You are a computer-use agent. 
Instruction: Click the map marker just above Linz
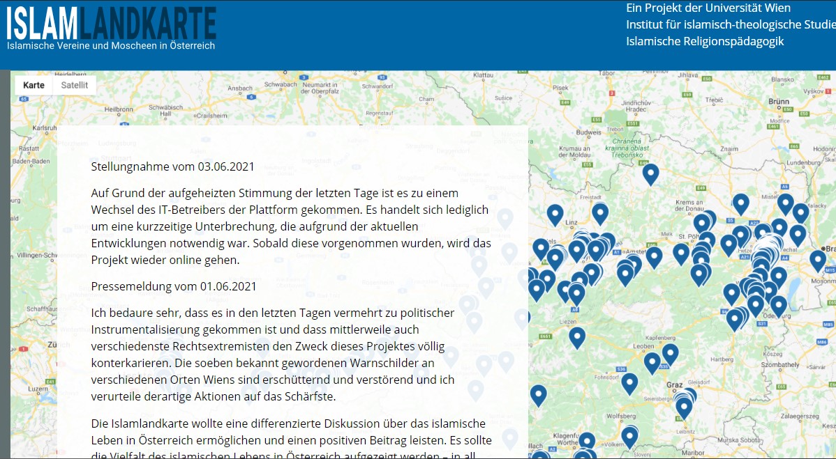click(555, 214)
